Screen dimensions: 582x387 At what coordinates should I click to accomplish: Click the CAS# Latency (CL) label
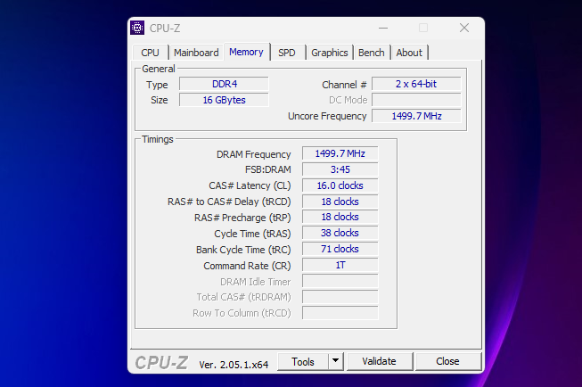coord(250,185)
